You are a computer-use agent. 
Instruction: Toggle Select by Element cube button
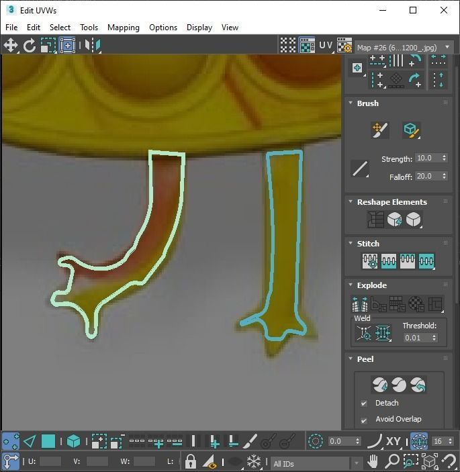tap(73, 441)
